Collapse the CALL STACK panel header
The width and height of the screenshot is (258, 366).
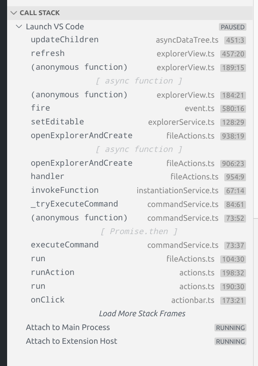pos(13,13)
